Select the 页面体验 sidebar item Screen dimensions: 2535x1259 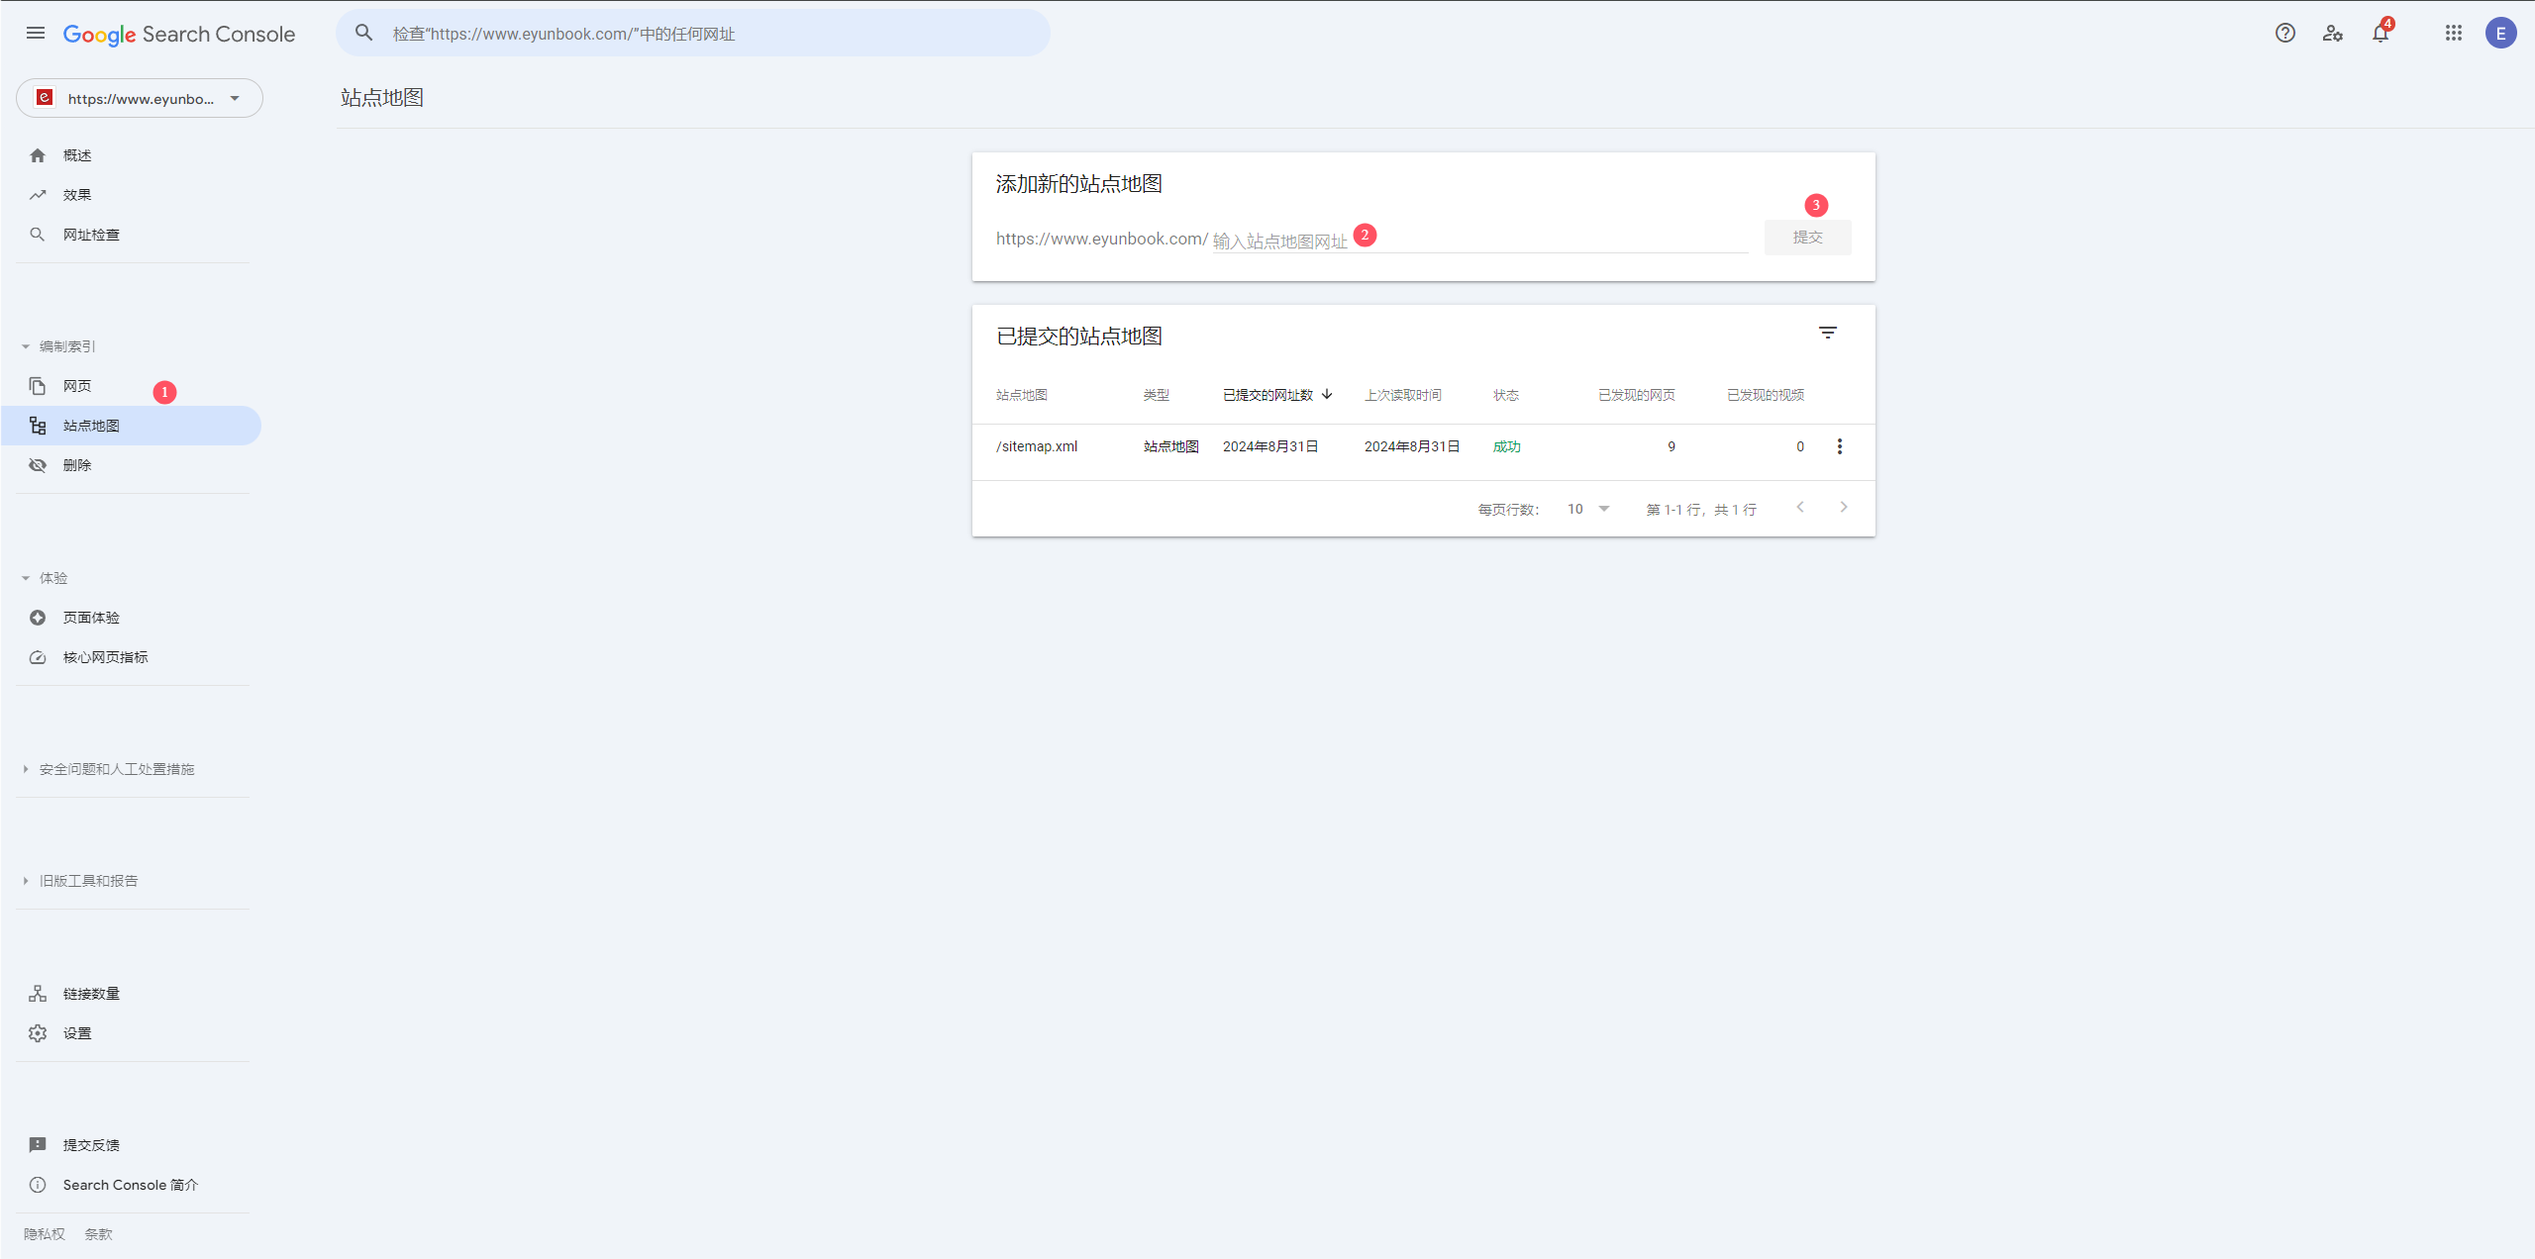click(90, 617)
